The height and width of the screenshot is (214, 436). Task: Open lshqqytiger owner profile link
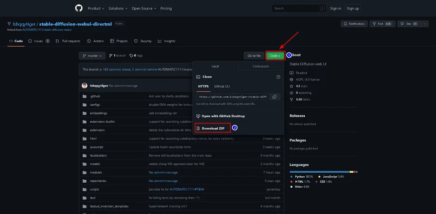[x=24, y=24]
